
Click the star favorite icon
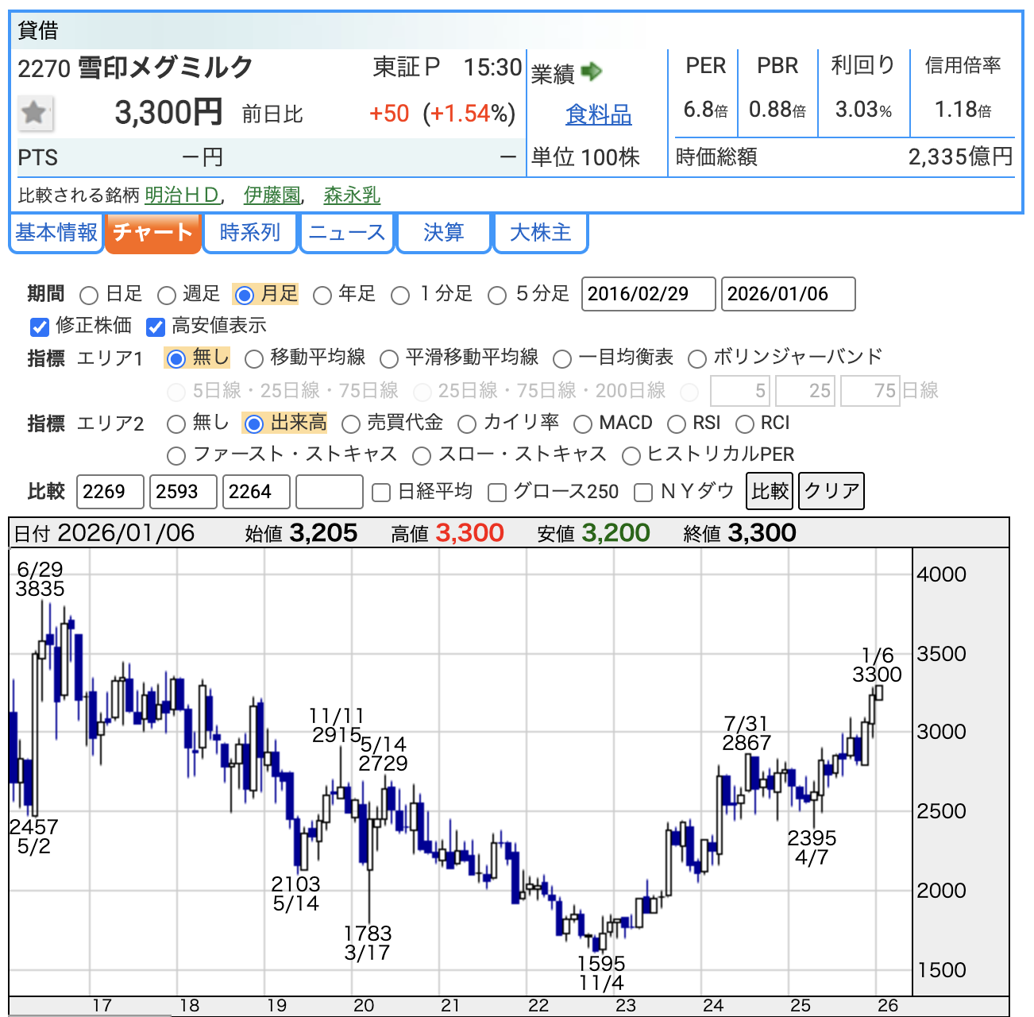[x=35, y=113]
